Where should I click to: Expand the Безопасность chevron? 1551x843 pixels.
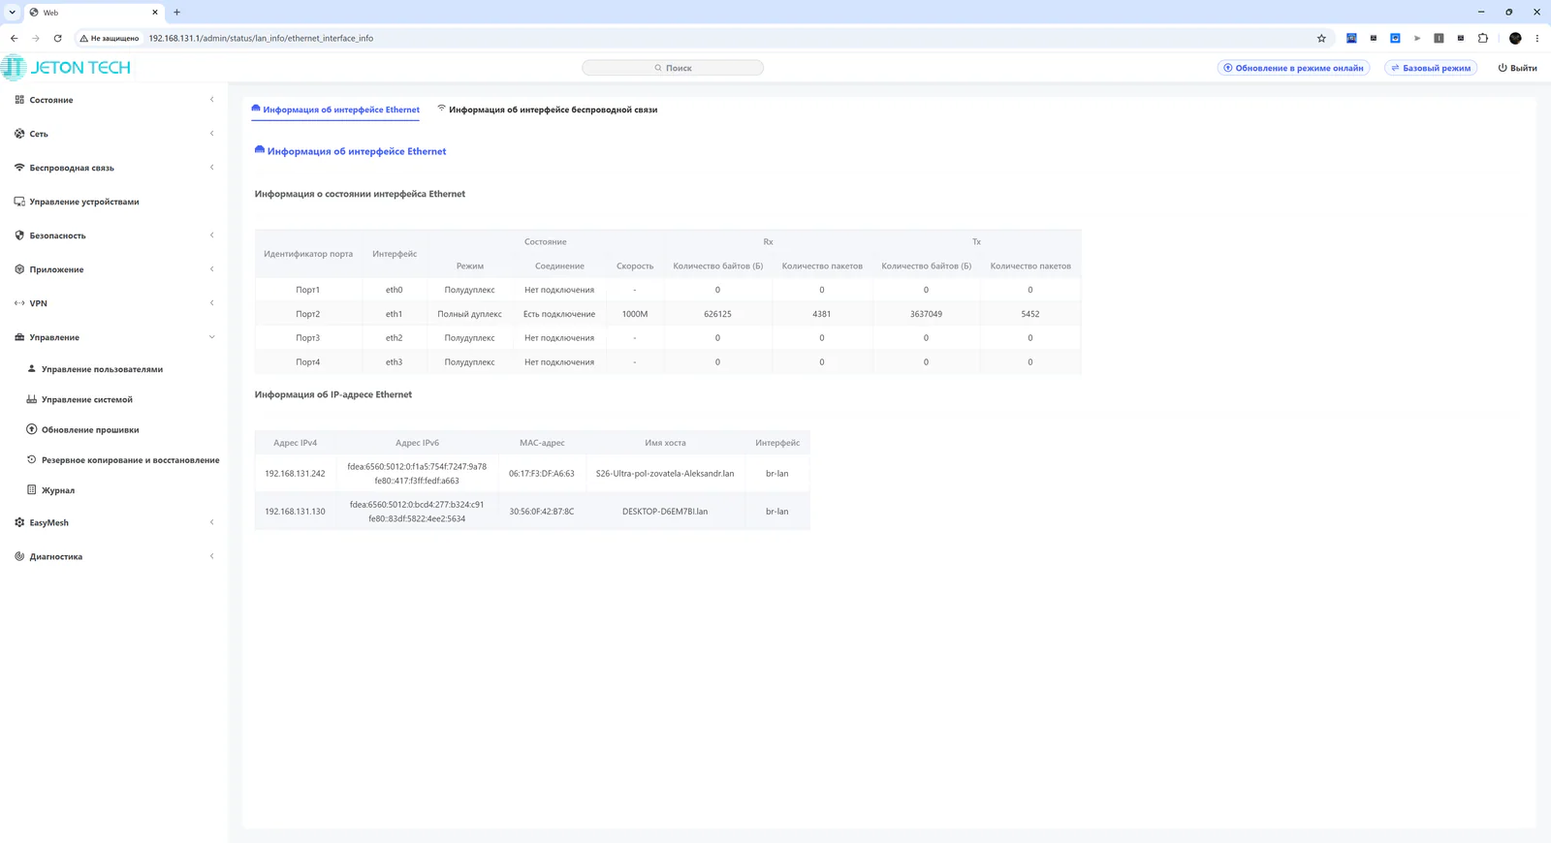coord(212,235)
